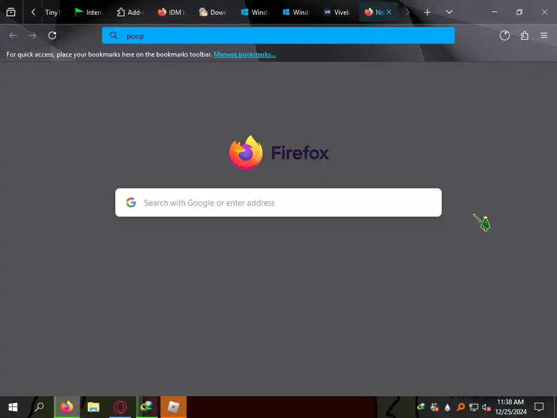Image resolution: width=557 pixels, height=418 pixels.
Task: Select Firefox in the taskbar
Action: pyautogui.click(x=67, y=407)
